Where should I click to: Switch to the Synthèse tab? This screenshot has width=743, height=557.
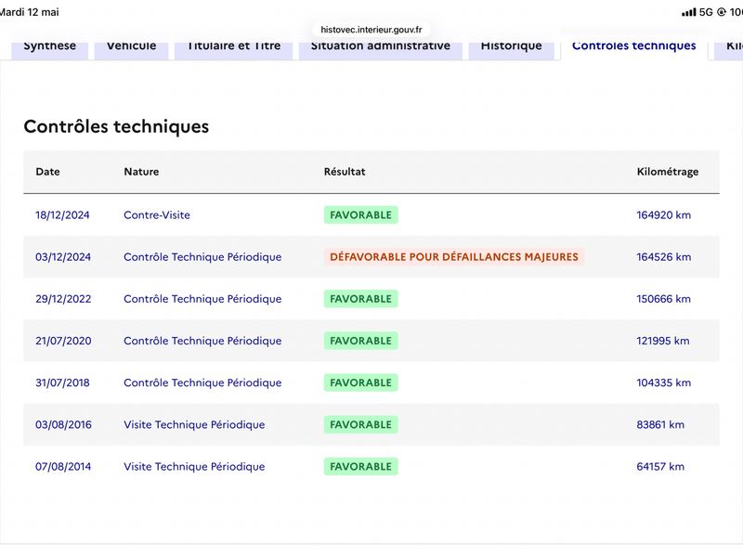coord(50,48)
